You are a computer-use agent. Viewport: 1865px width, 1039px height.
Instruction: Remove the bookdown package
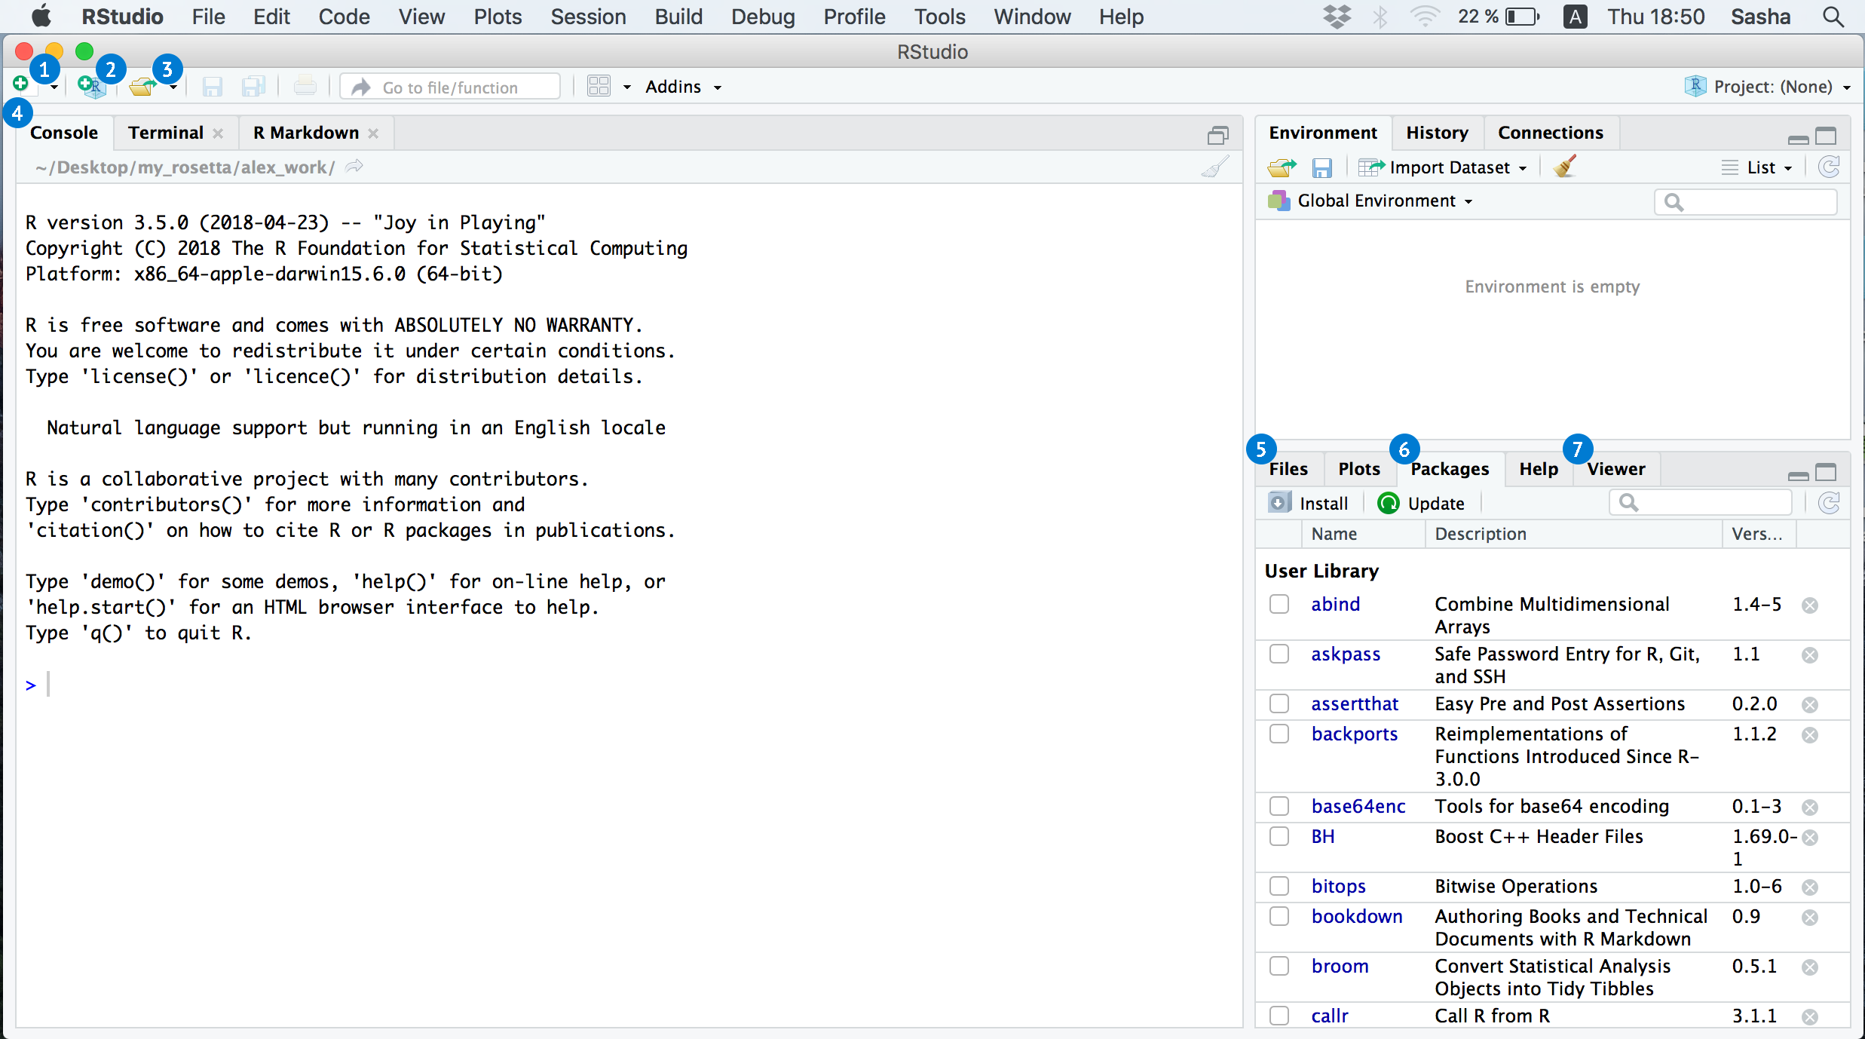point(1810,918)
